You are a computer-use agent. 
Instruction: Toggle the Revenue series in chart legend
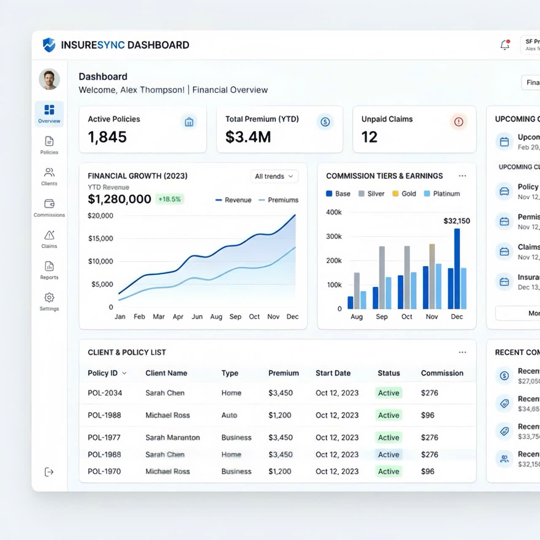point(234,200)
